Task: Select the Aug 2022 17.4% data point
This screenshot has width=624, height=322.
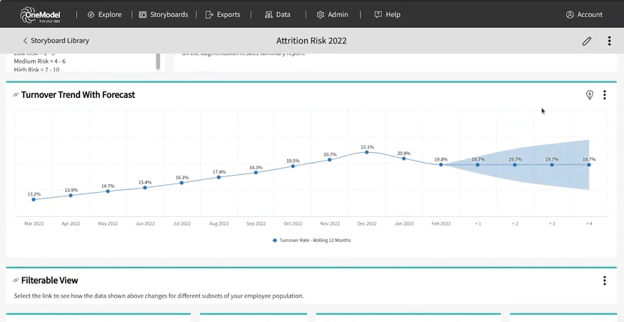Action: point(218,177)
